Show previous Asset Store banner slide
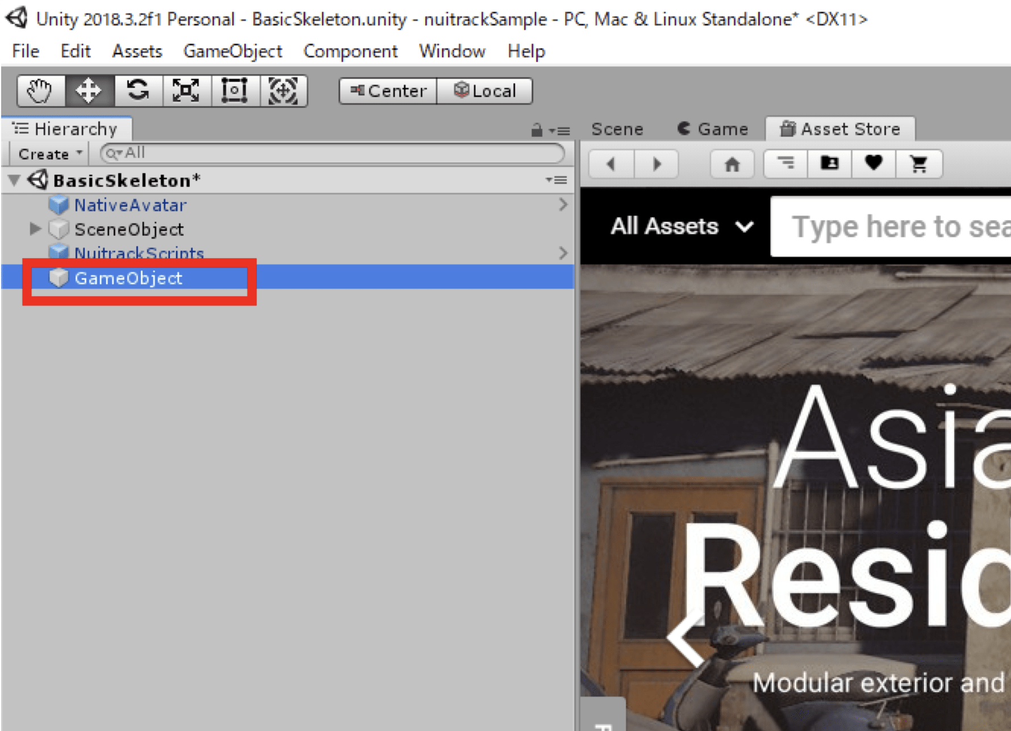 point(686,637)
